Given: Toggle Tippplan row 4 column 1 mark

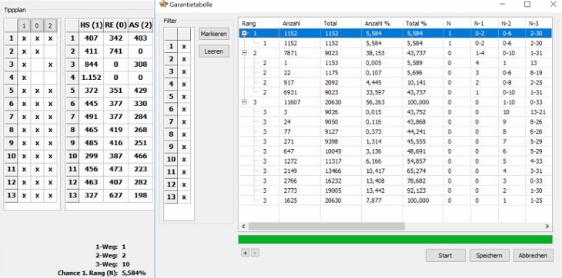Looking at the screenshot, I should 24,78.
